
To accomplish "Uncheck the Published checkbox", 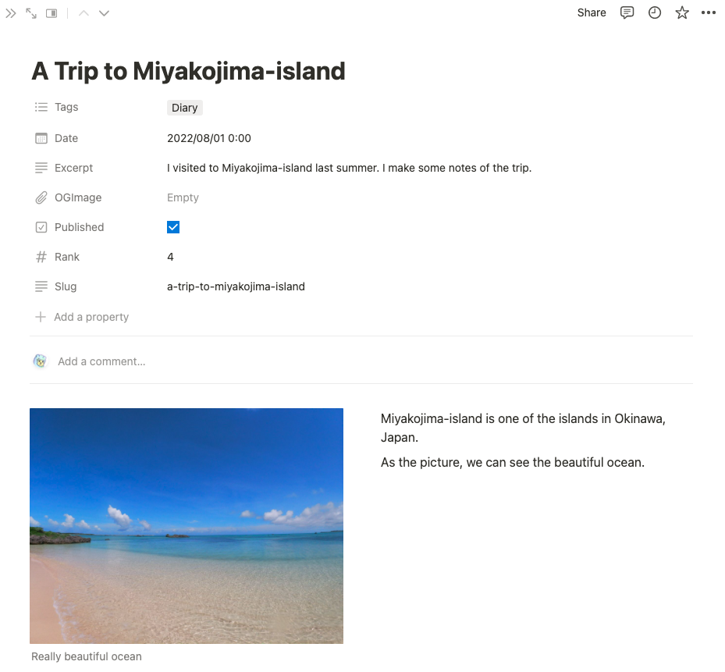I will (x=173, y=227).
